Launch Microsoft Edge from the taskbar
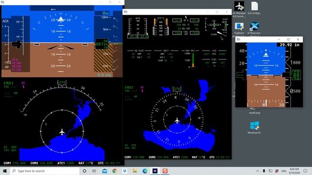Viewport: 312px width, 175px height. [x=145, y=171]
